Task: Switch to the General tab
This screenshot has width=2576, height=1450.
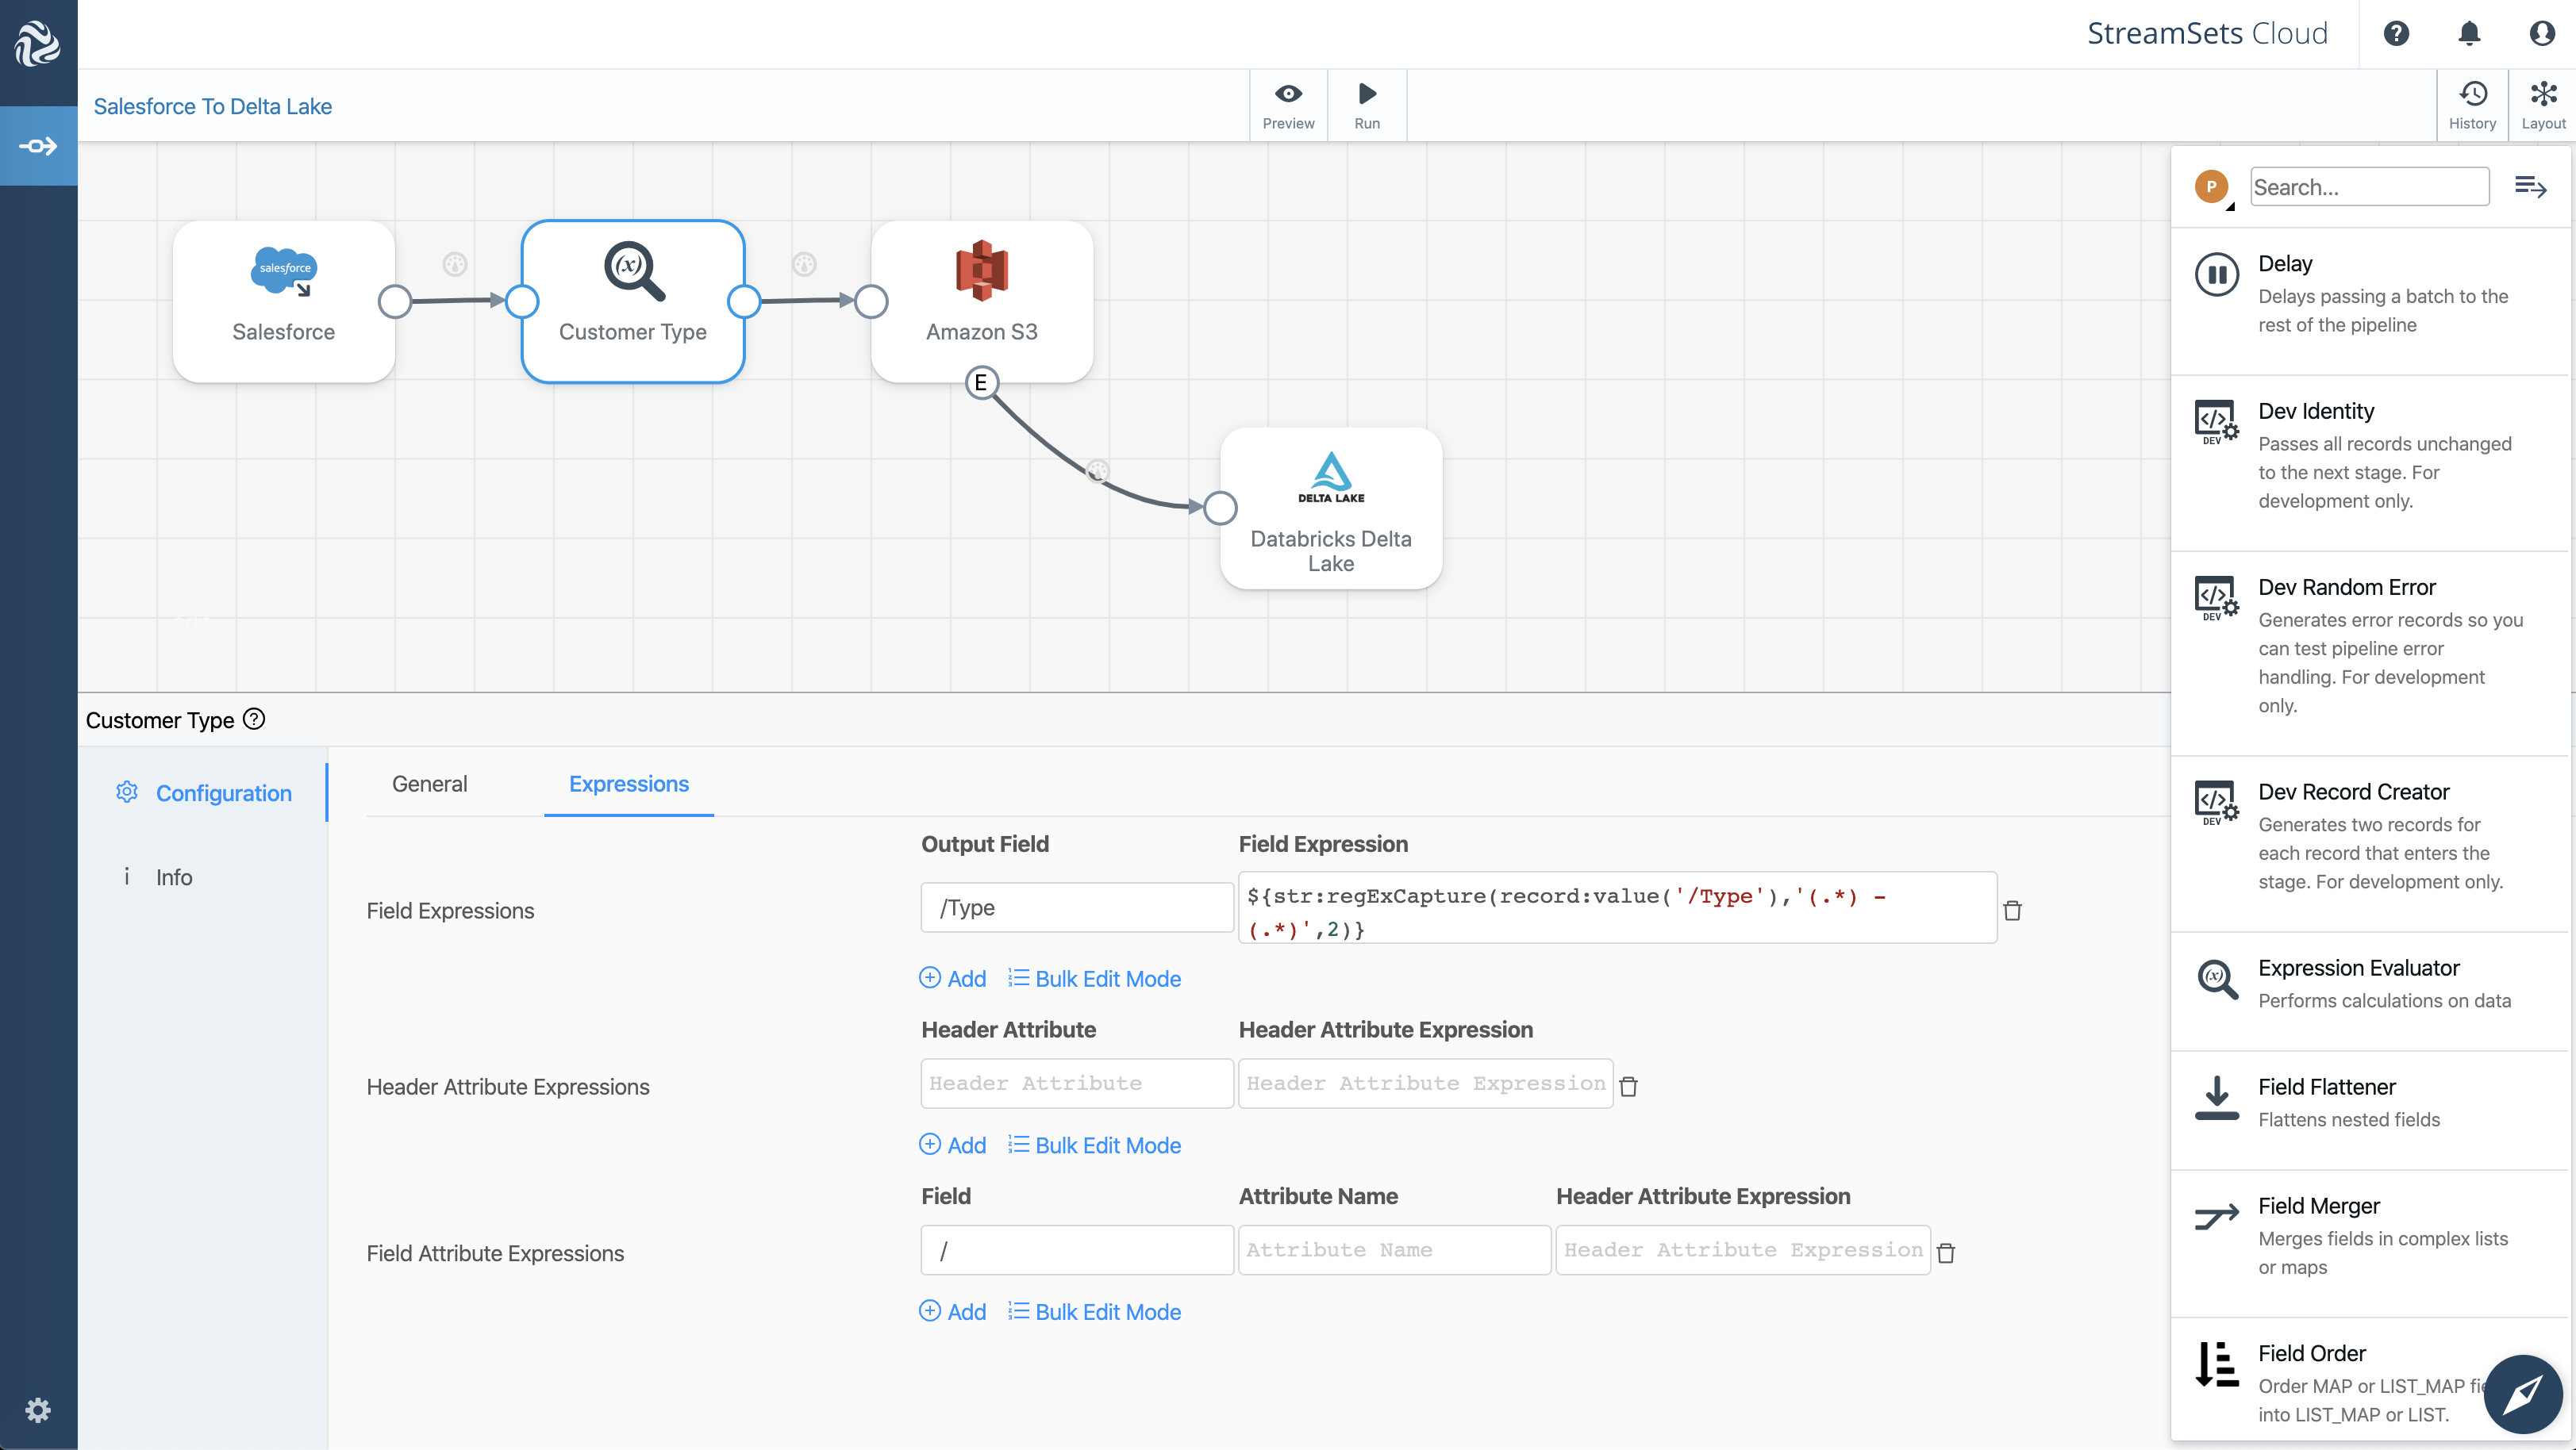Action: click(x=429, y=784)
